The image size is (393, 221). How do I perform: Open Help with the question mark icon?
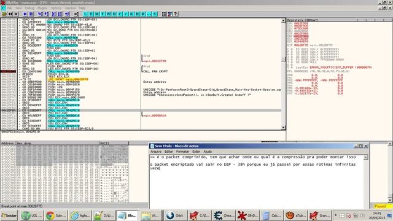tap(176, 14)
